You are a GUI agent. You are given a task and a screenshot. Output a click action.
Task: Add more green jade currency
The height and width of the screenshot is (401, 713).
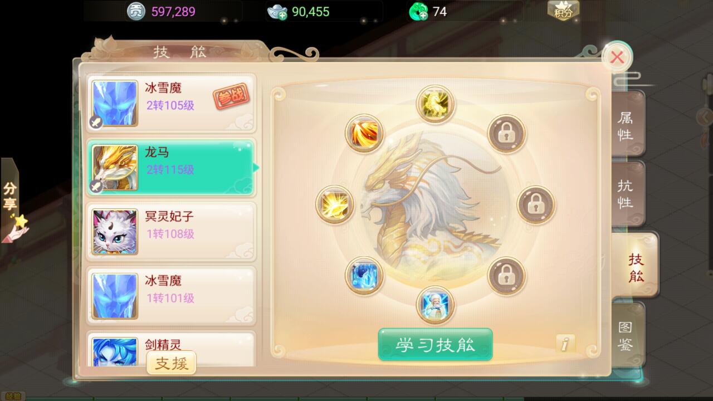[x=419, y=12]
